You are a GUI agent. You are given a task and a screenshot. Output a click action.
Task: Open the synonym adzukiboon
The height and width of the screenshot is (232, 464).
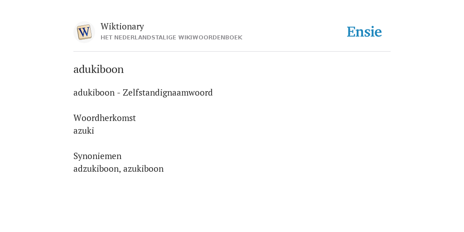(96, 169)
